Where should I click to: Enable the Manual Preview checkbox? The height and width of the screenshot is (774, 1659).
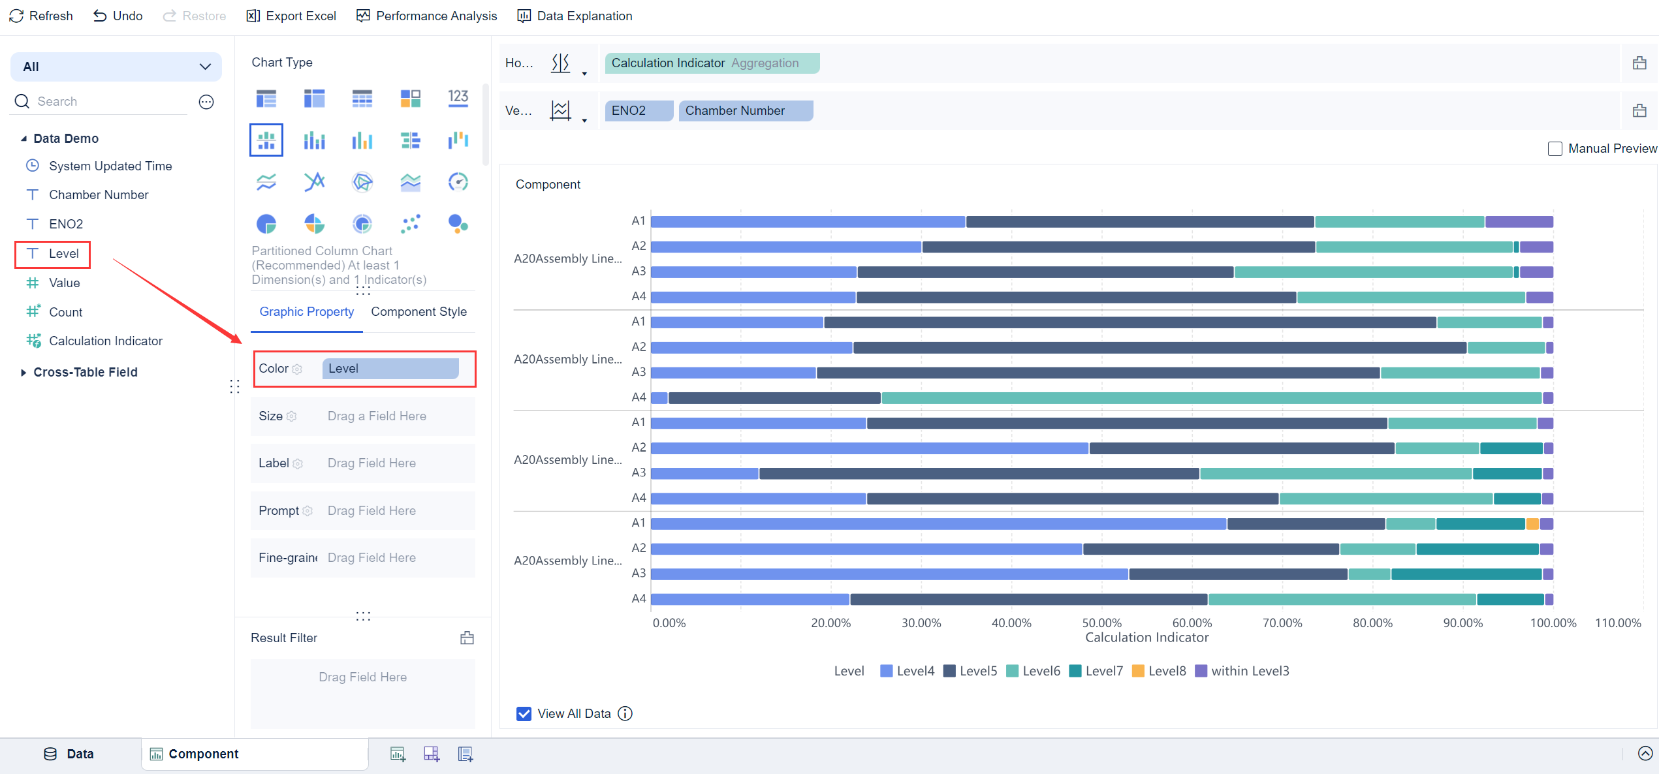pos(1555,149)
